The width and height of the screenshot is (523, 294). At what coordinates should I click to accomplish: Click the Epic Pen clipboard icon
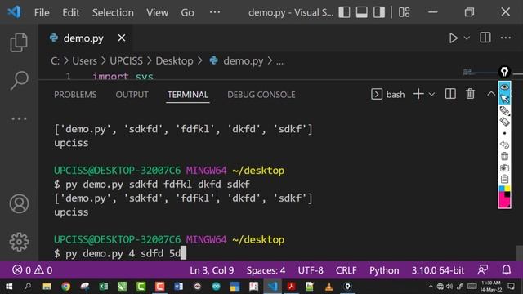(x=504, y=179)
